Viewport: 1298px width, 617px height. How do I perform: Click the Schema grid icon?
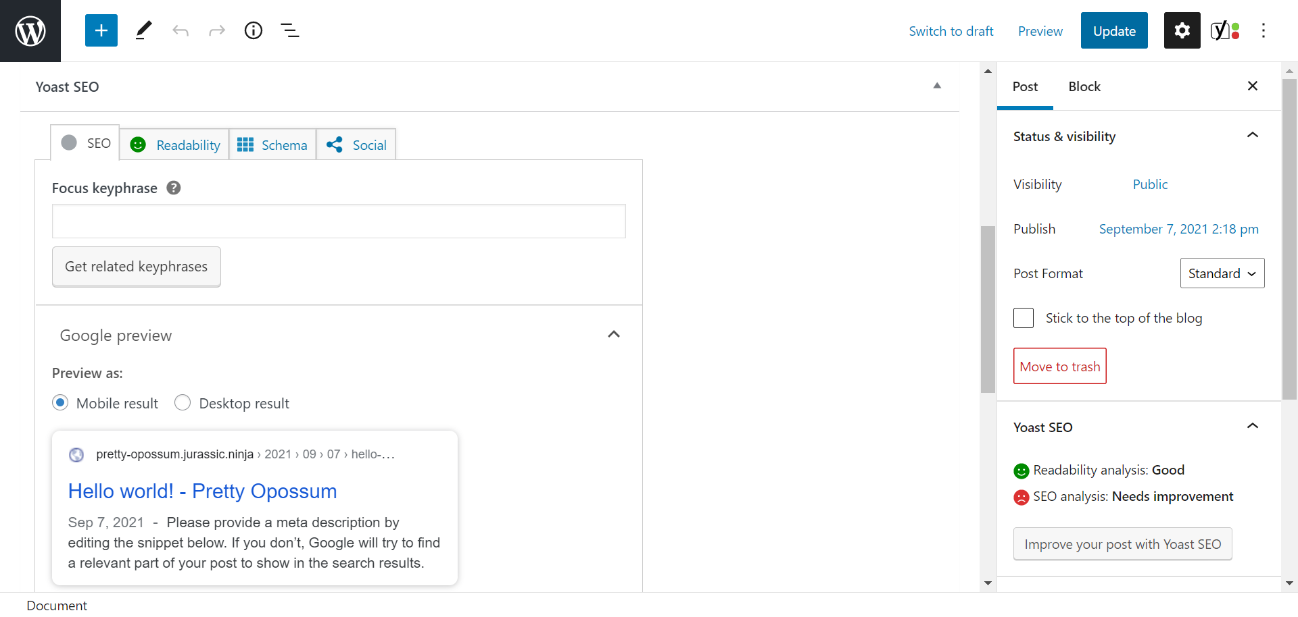pyautogui.click(x=245, y=144)
